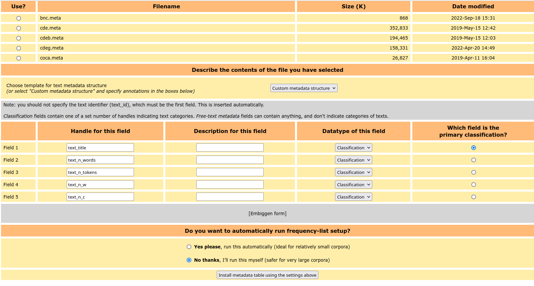Select Yes please for automatic frequency-list setup
Viewport: 534px width, 286px height.
(x=189, y=247)
